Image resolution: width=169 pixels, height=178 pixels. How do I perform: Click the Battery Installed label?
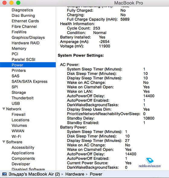click(75, 37)
